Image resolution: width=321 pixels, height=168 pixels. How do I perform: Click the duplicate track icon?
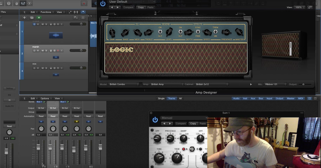[32, 18]
